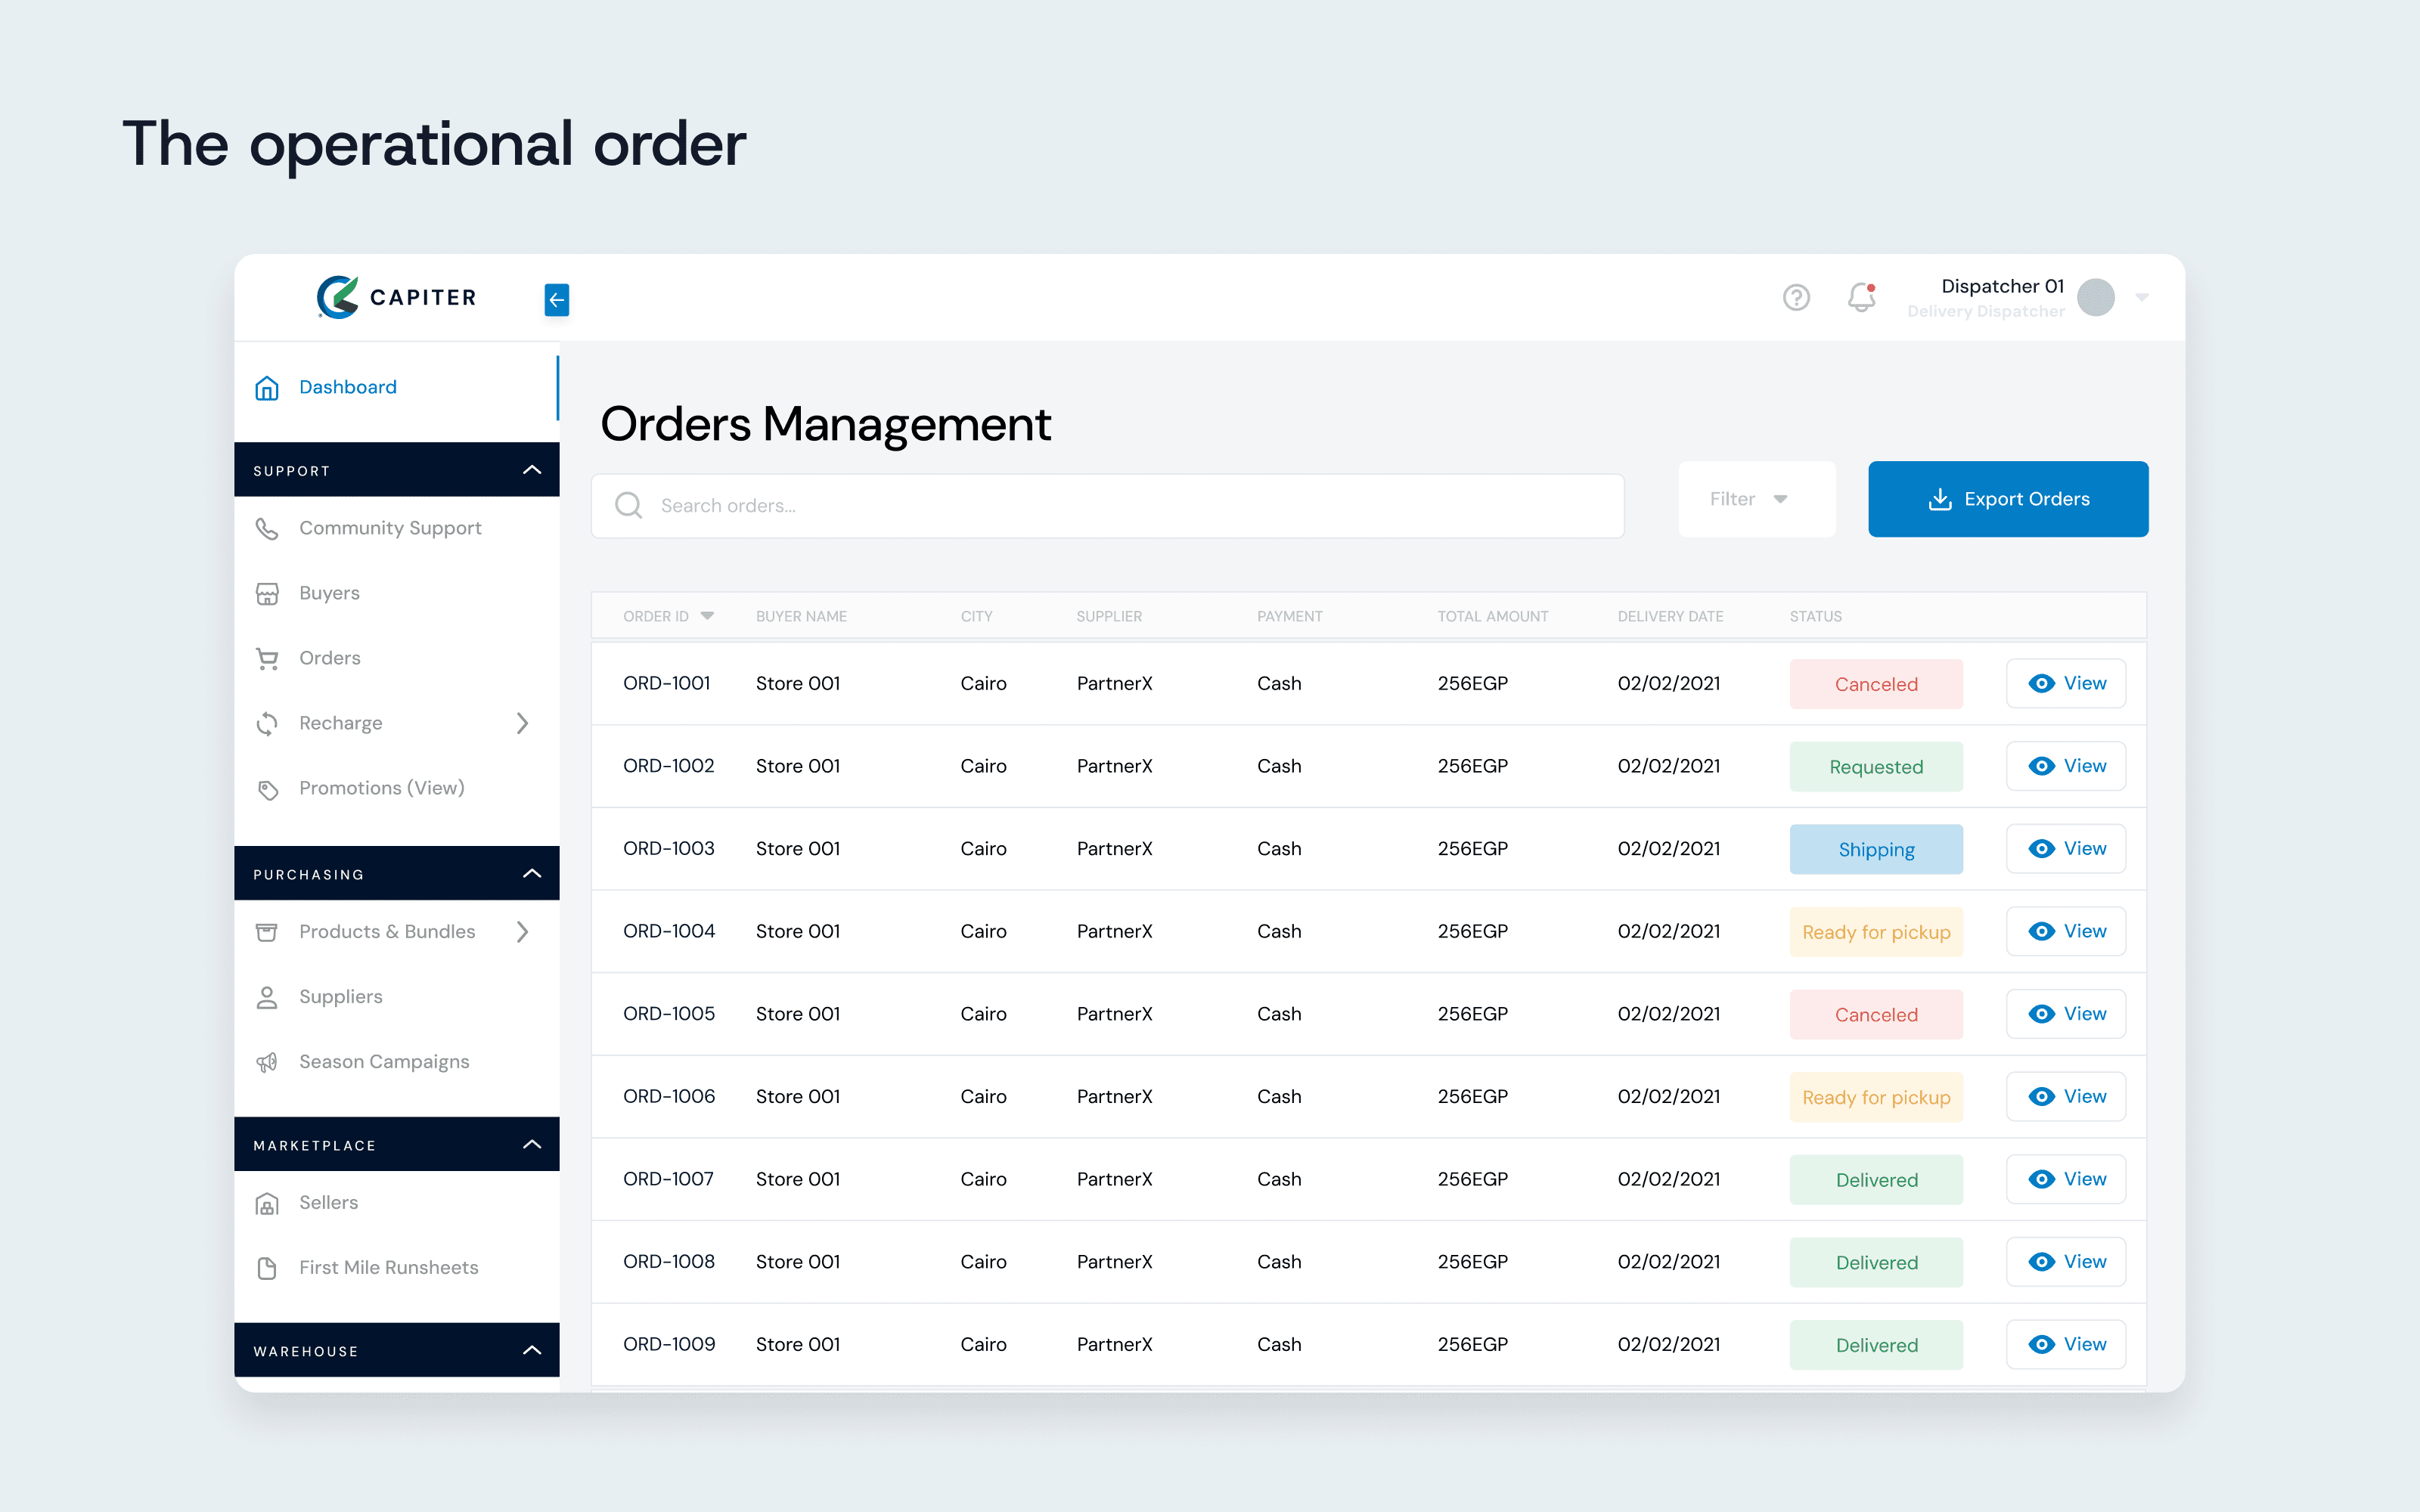2420x1512 pixels.
Task: View order ORD-1001
Action: [2066, 684]
